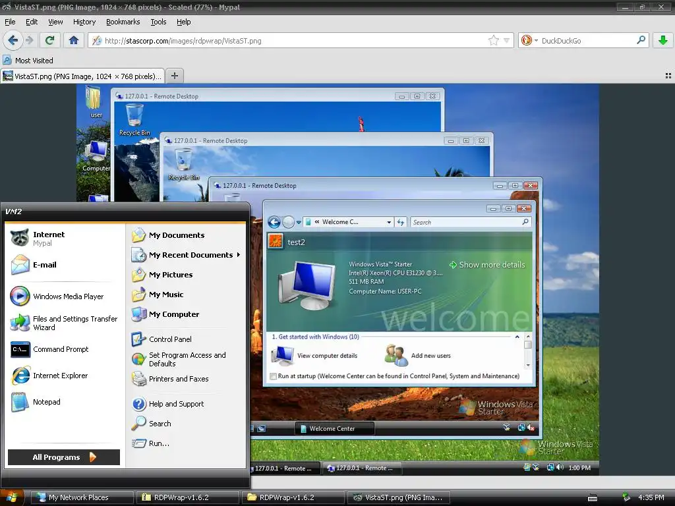The width and height of the screenshot is (675, 506).
Task: Open My Pictures in the Start menu
Action: tap(187, 275)
